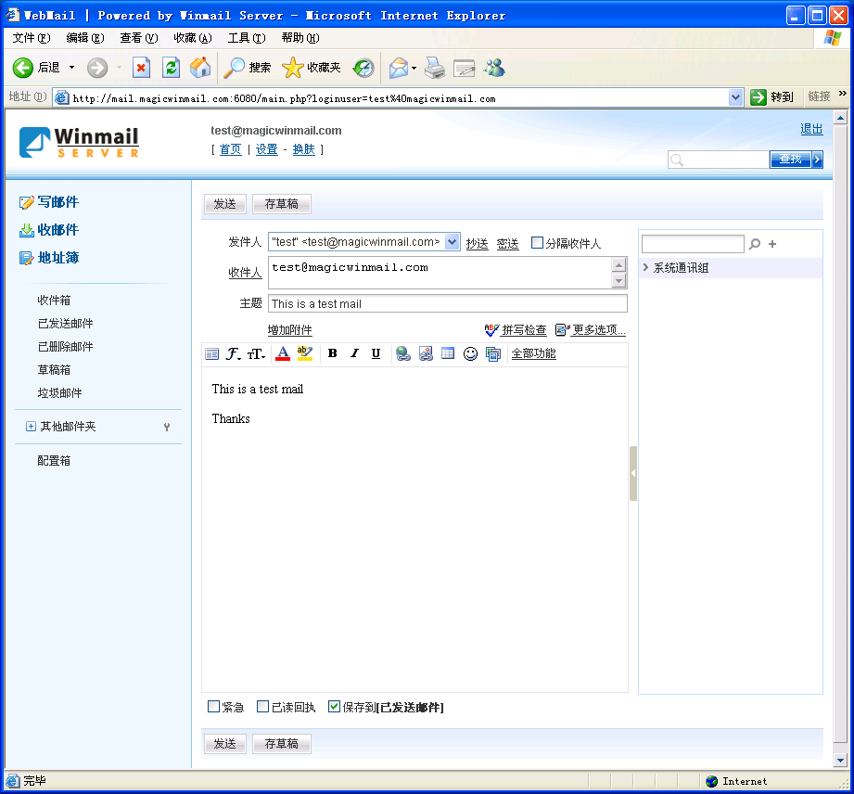This screenshot has width=854, height=794.
Task: Click the IE Home toolbar icon
Action: point(199,68)
